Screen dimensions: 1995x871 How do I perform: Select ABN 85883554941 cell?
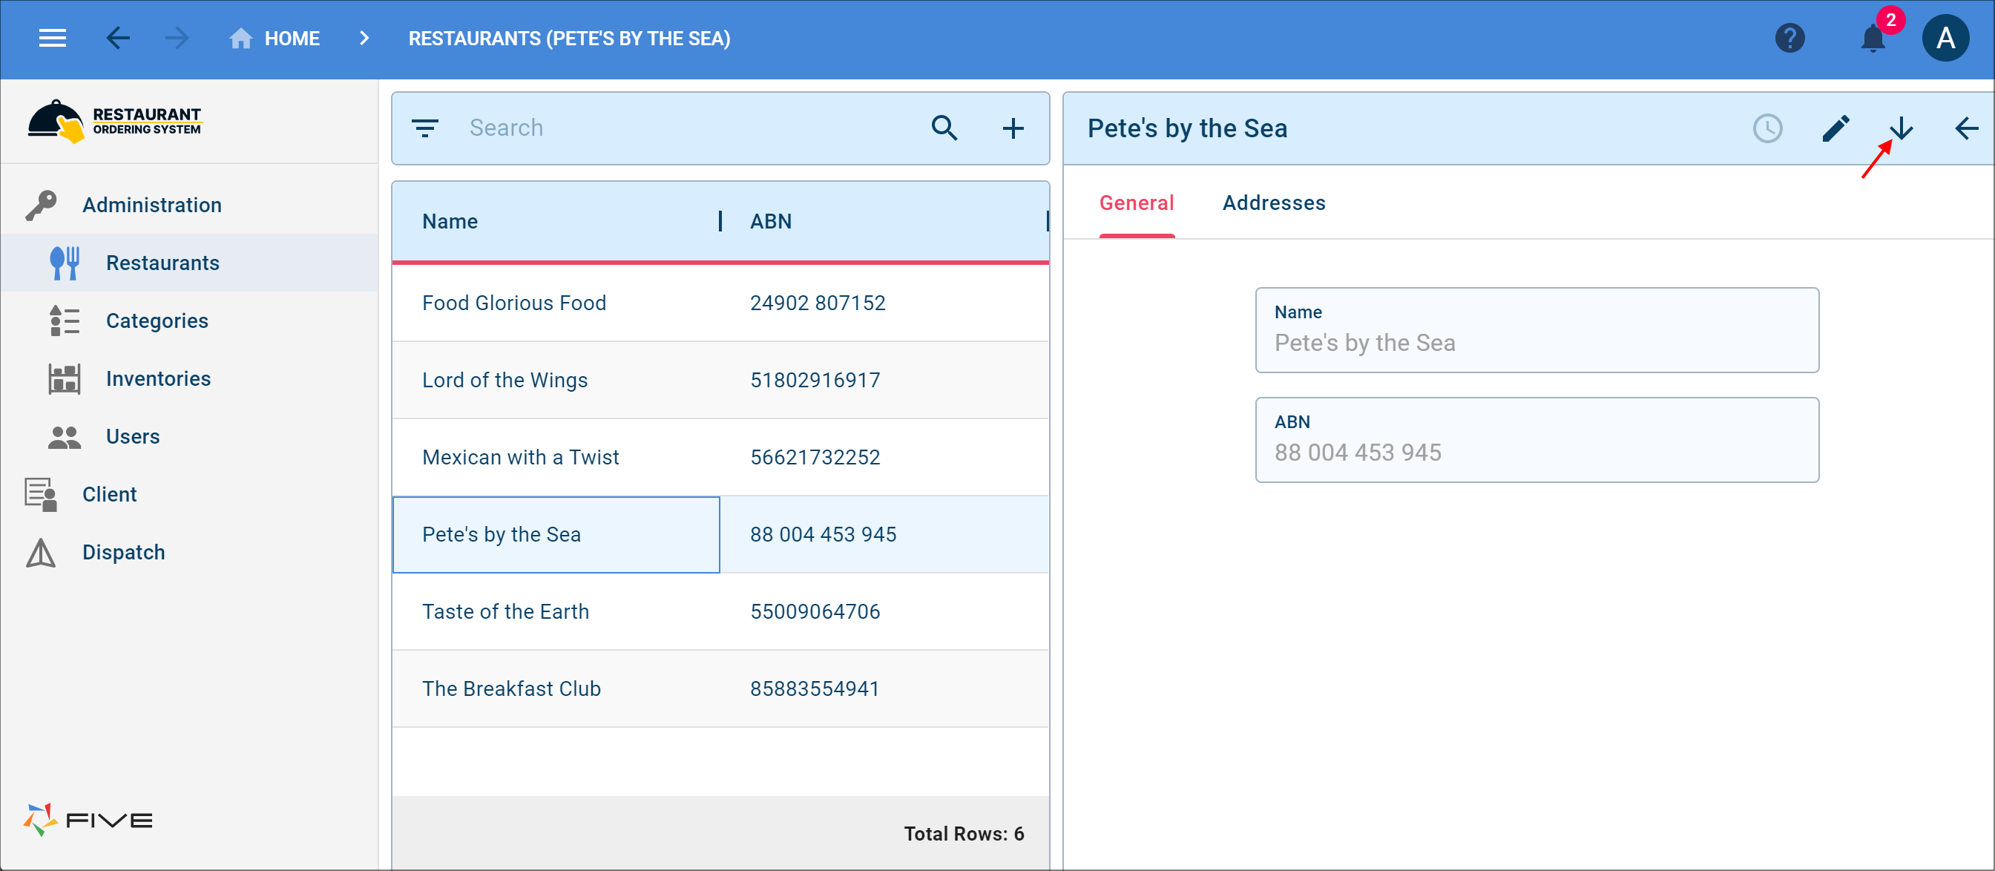814,688
